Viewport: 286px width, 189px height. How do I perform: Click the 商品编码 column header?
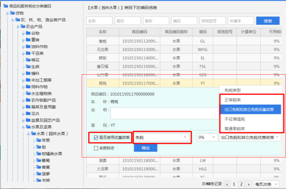point(139,32)
